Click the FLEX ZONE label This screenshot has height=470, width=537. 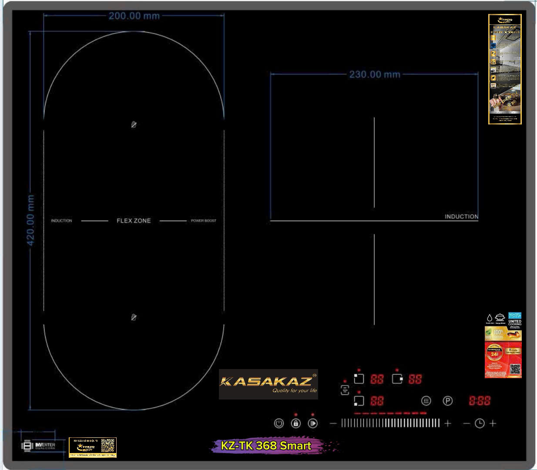[x=134, y=221]
